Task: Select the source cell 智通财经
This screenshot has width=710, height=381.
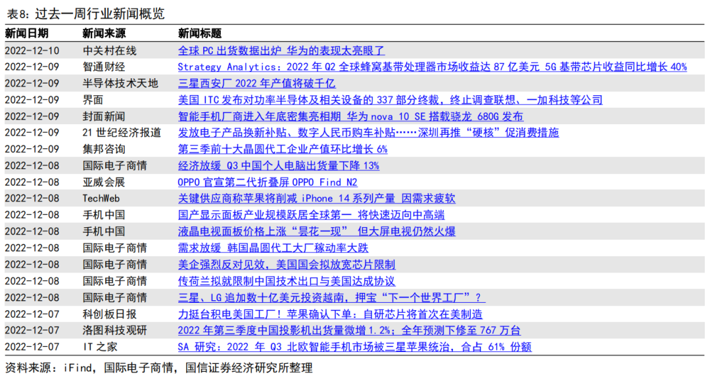Action: 104,67
